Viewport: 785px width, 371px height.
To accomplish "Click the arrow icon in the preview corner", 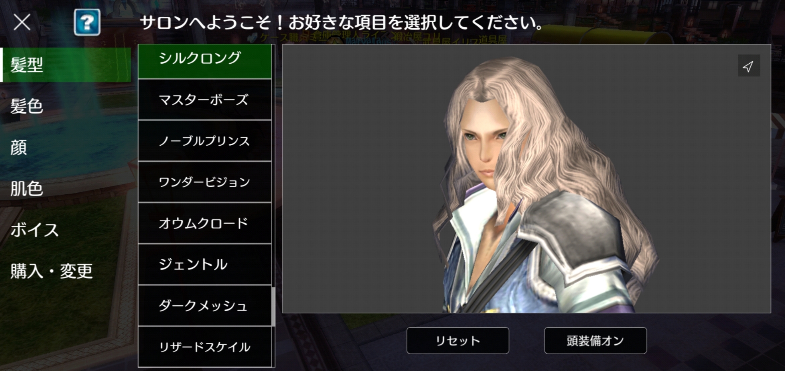I will [x=749, y=66].
